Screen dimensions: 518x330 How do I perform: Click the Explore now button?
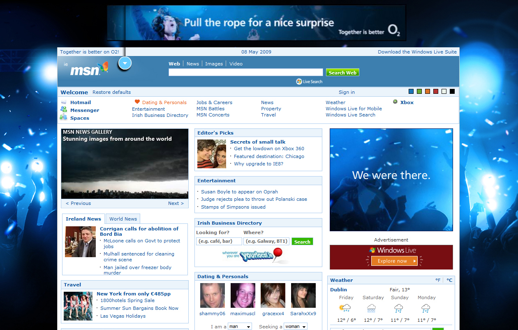pos(394,261)
